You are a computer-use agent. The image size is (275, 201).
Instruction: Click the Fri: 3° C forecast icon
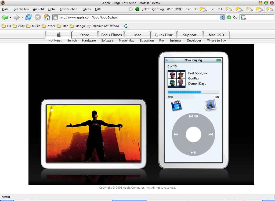point(203,9)
